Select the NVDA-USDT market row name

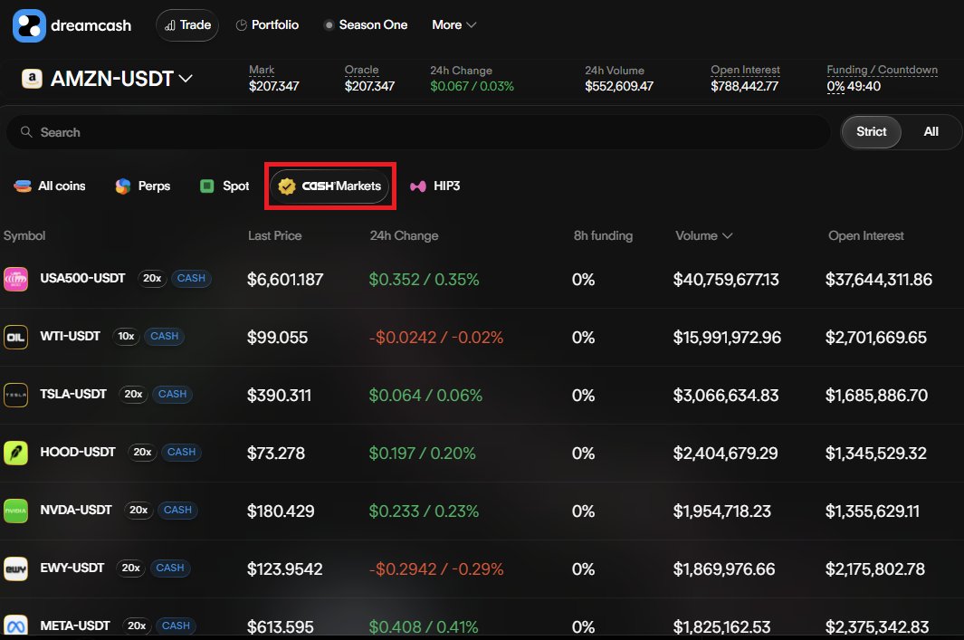tap(76, 510)
